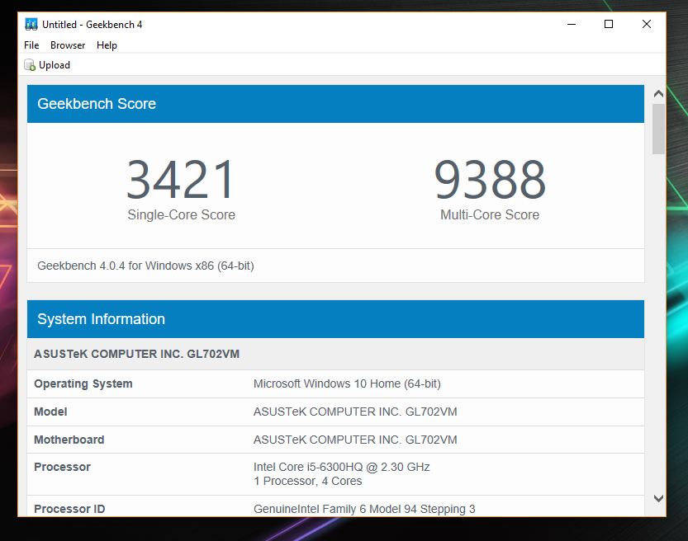Click the Untitled - Geekbench 4 title

click(x=93, y=25)
